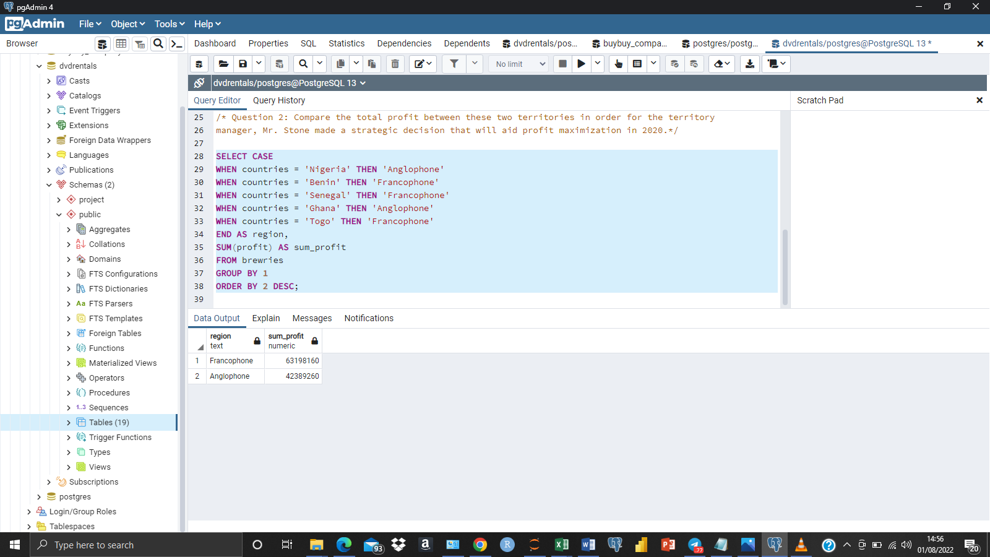Image resolution: width=990 pixels, height=557 pixels.
Task: Commit the current transaction
Action: tap(674, 64)
